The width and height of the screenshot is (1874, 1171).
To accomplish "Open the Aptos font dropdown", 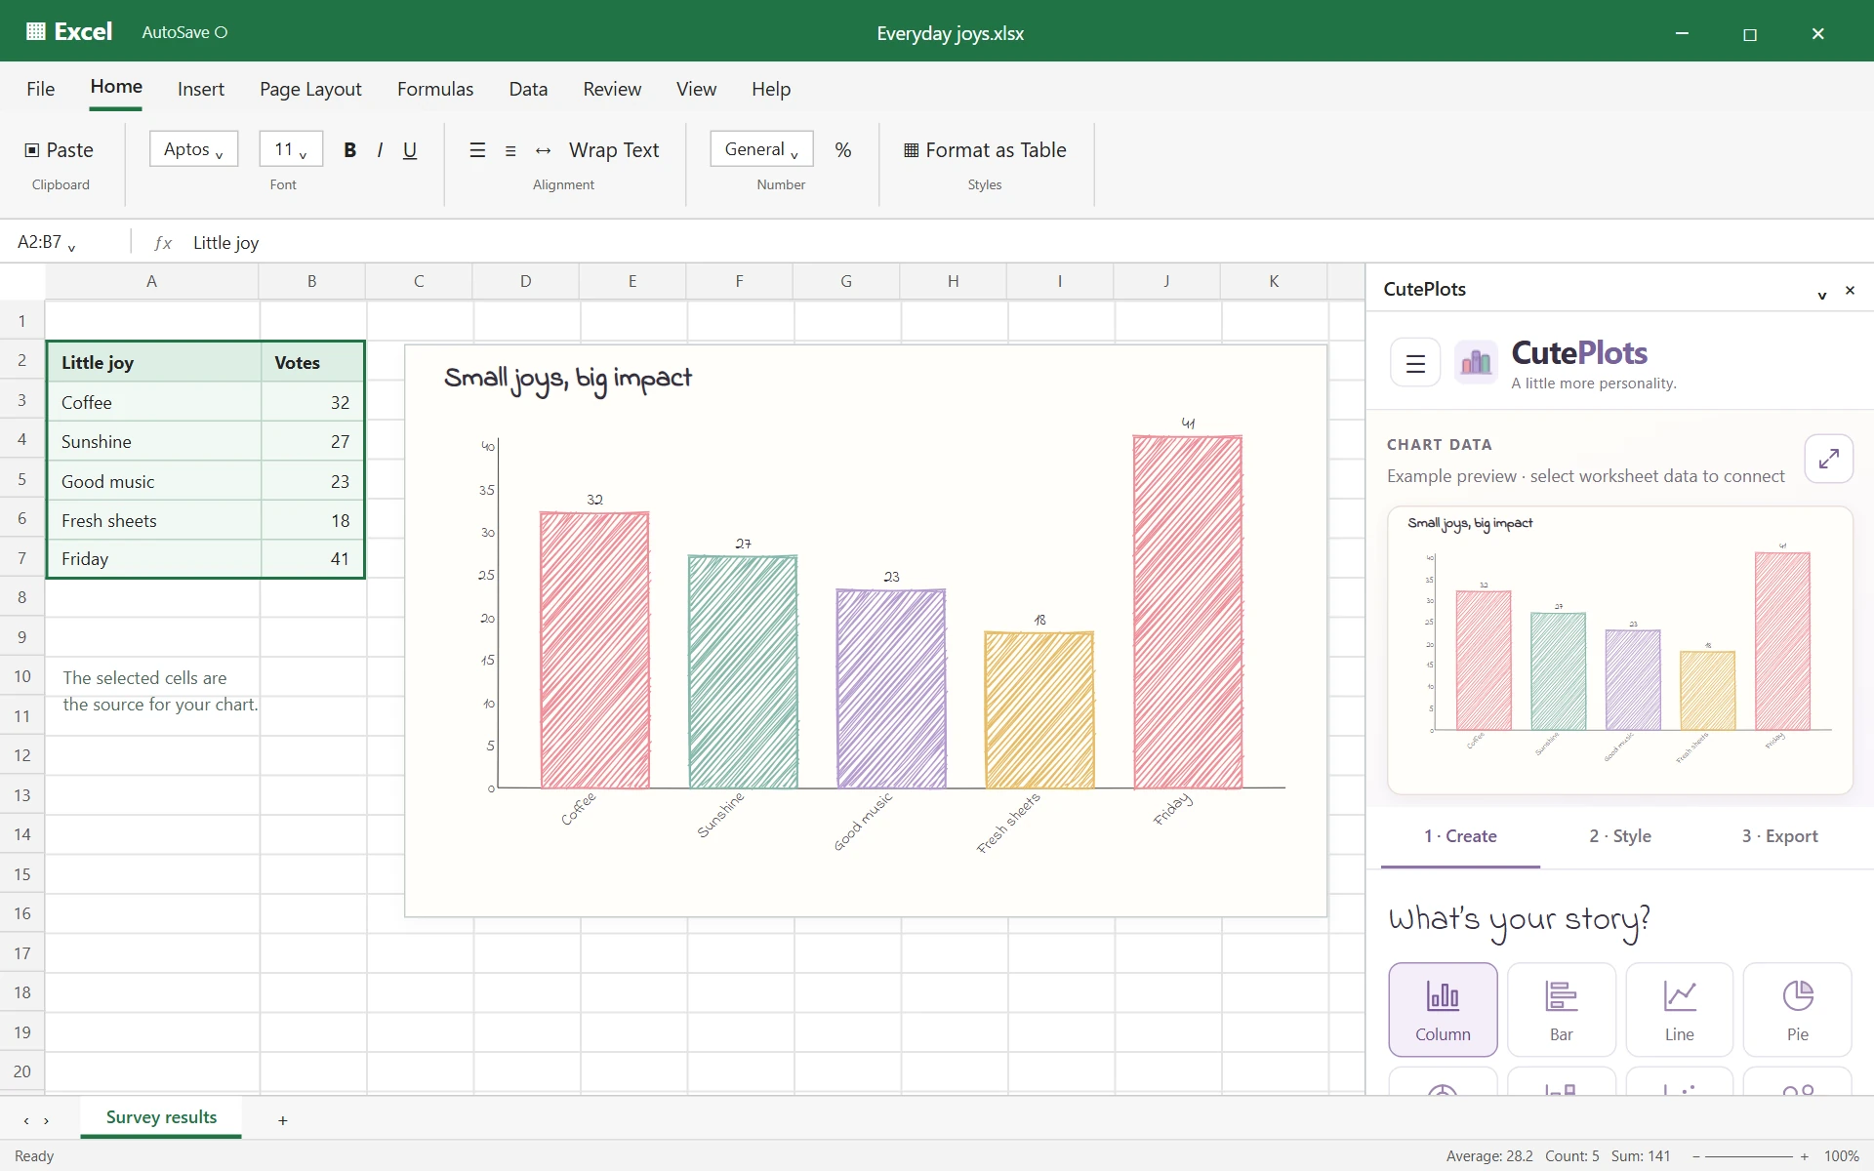I will [x=193, y=149].
